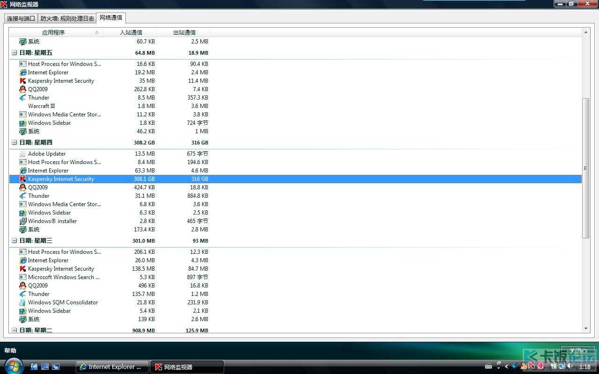
Task: Click the Host Process icon under 星期五
Action: pos(23,64)
